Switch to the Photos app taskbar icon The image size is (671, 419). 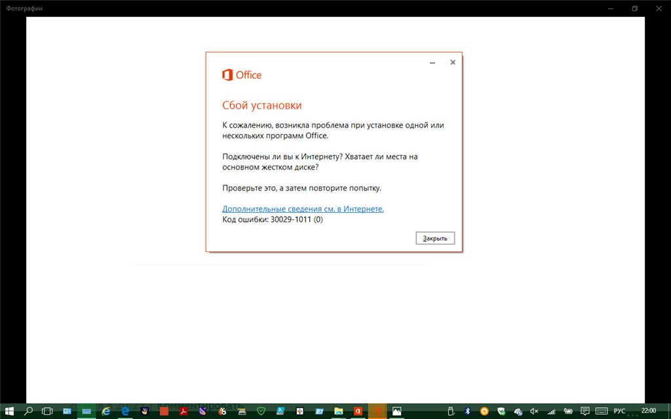[396, 411]
